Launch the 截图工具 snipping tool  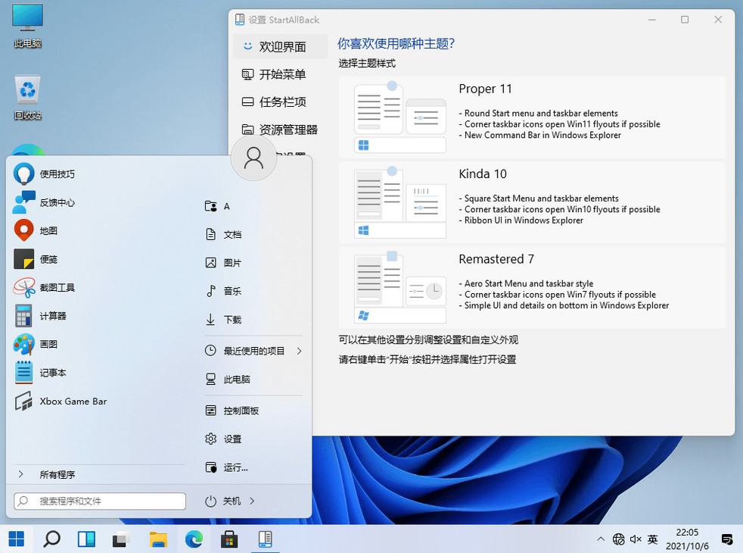pos(45,287)
